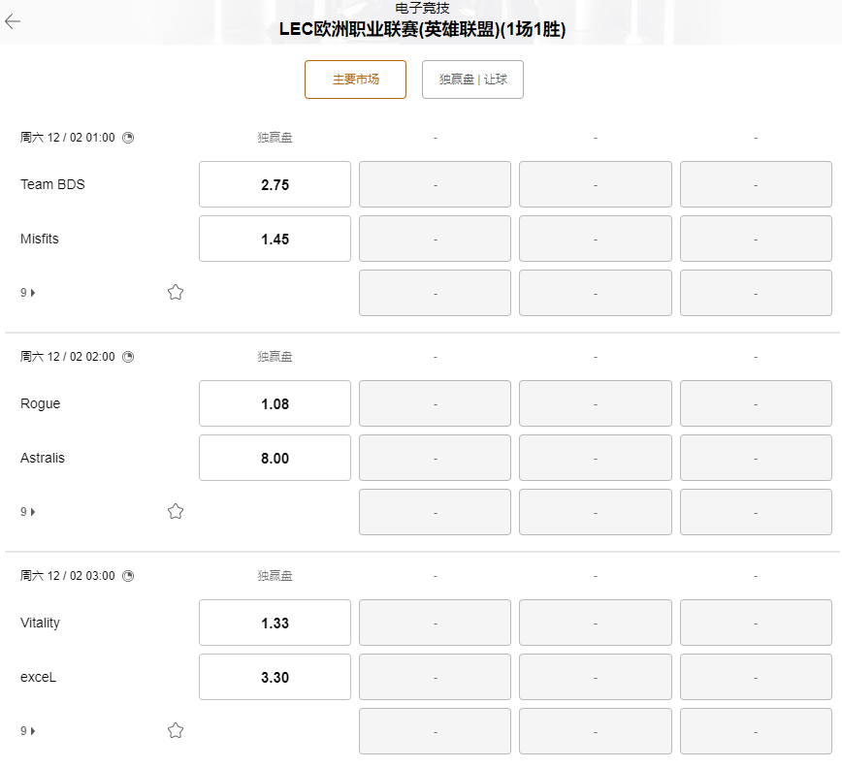This screenshot has height=768, width=842.
Task: Click clock icon beside 02:00 match time
Action: [x=128, y=357]
